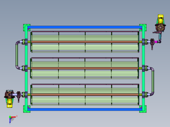Select the orange shaft of the bottom roller
The height and width of the screenshot is (127, 170).
tap(85, 95)
